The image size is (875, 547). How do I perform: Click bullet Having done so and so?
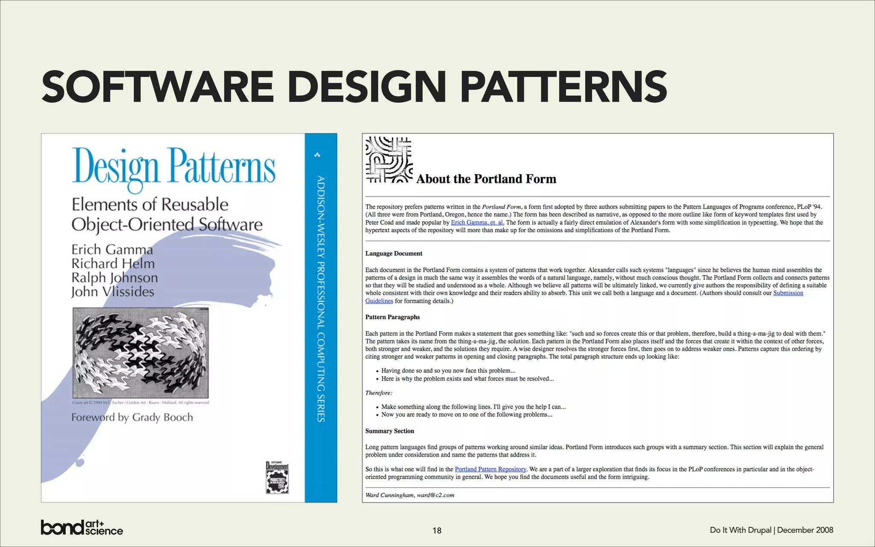pos(448,371)
